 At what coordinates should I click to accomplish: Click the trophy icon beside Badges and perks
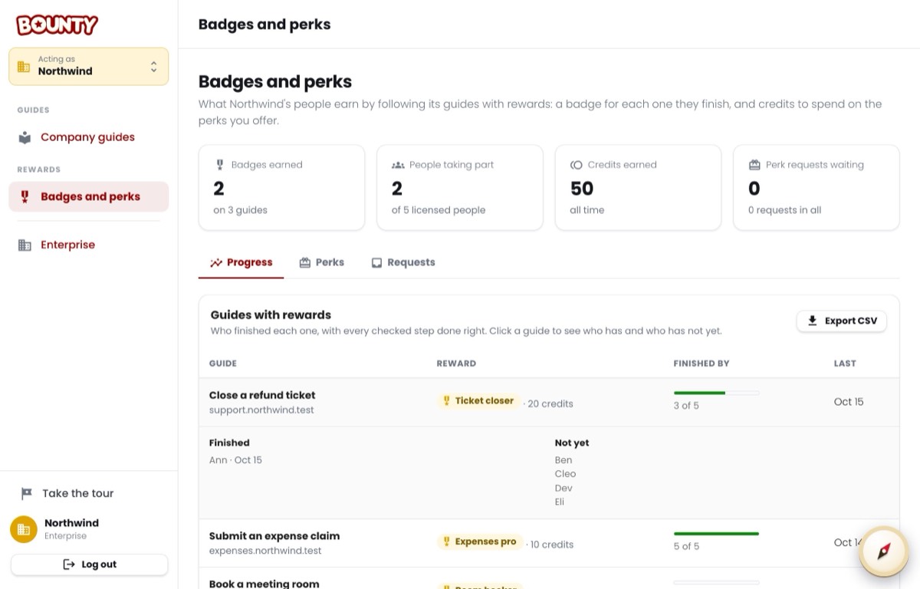coord(25,196)
